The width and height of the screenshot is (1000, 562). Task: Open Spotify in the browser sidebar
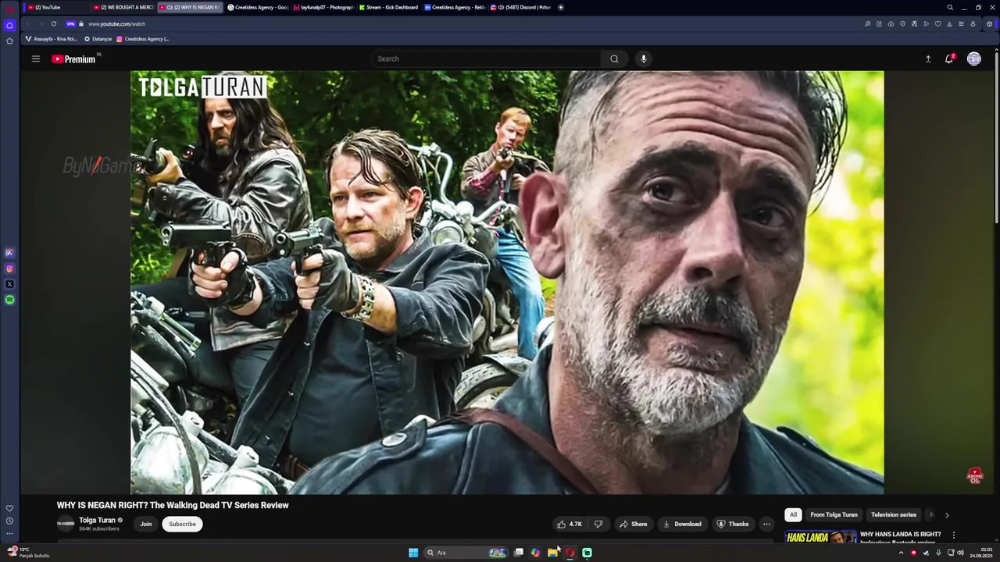pos(9,300)
